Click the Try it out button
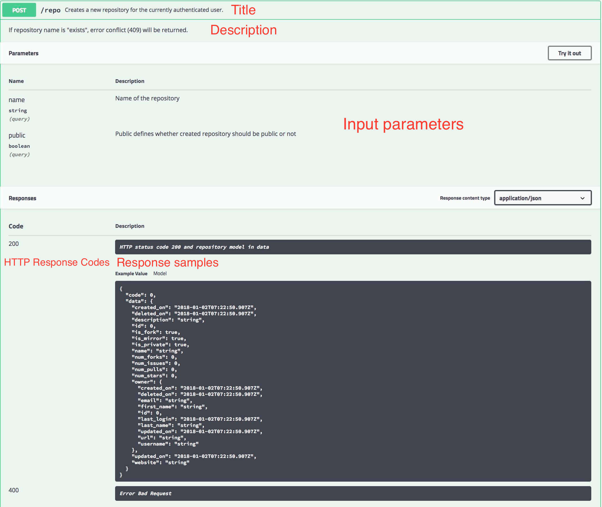Screen dimensions: 602x507 click(569, 53)
